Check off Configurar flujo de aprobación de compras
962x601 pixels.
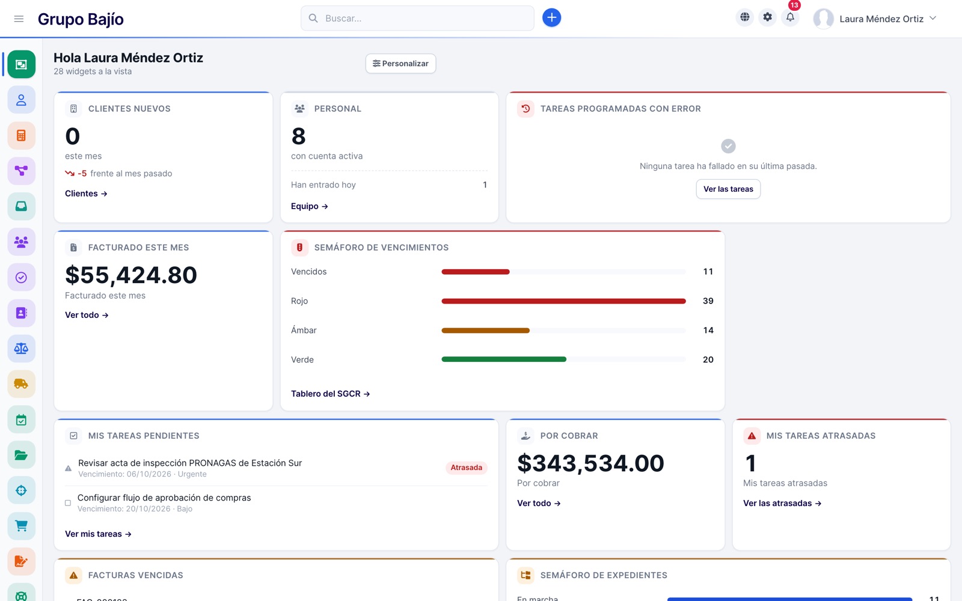pyautogui.click(x=68, y=503)
